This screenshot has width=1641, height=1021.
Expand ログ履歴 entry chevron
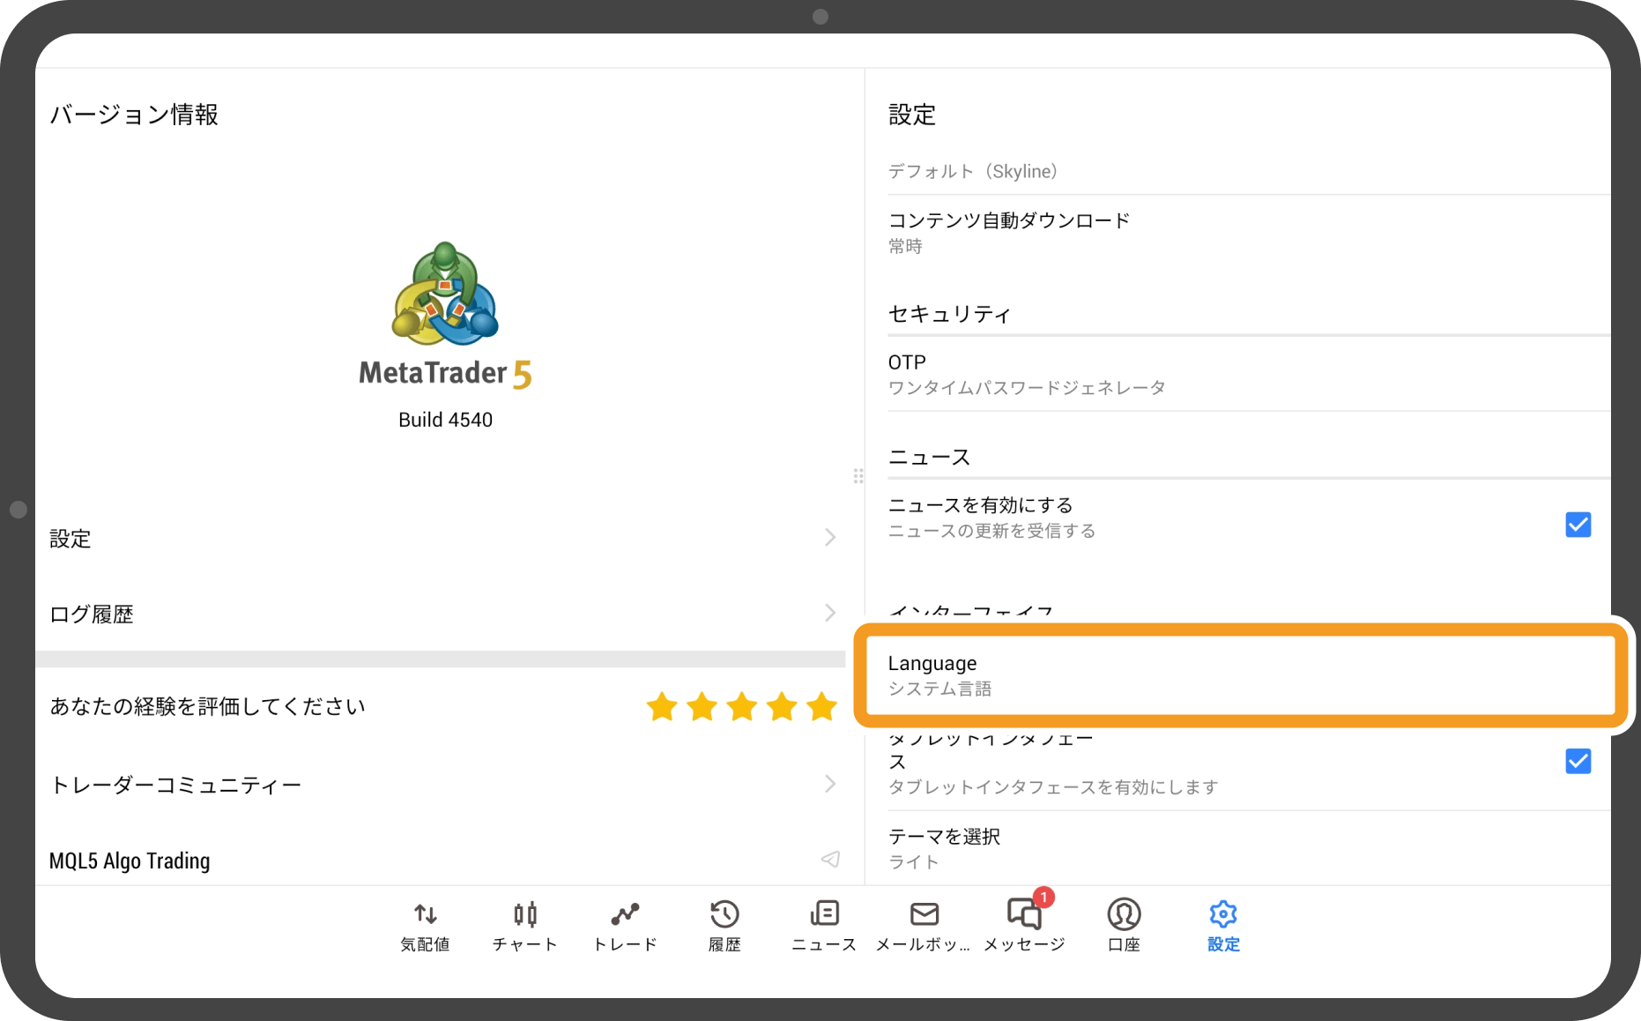(x=829, y=613)
